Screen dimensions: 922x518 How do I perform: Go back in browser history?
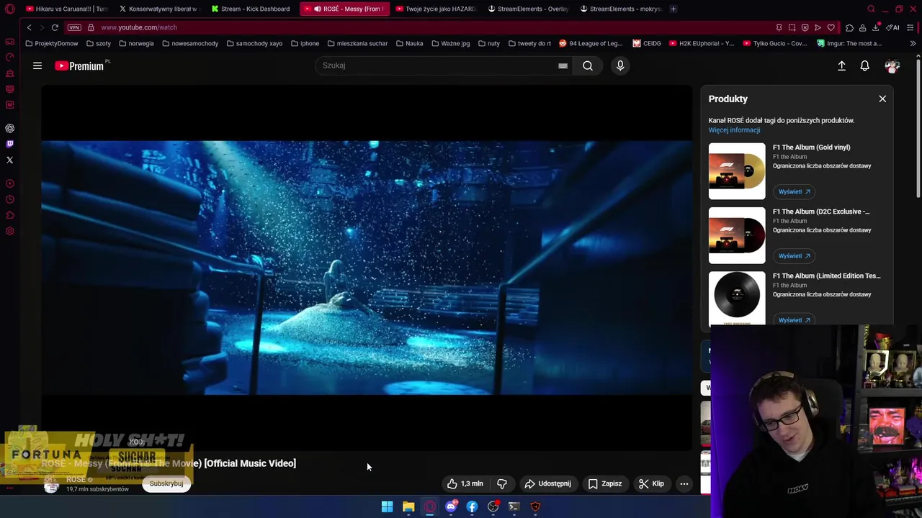(29, 27)
